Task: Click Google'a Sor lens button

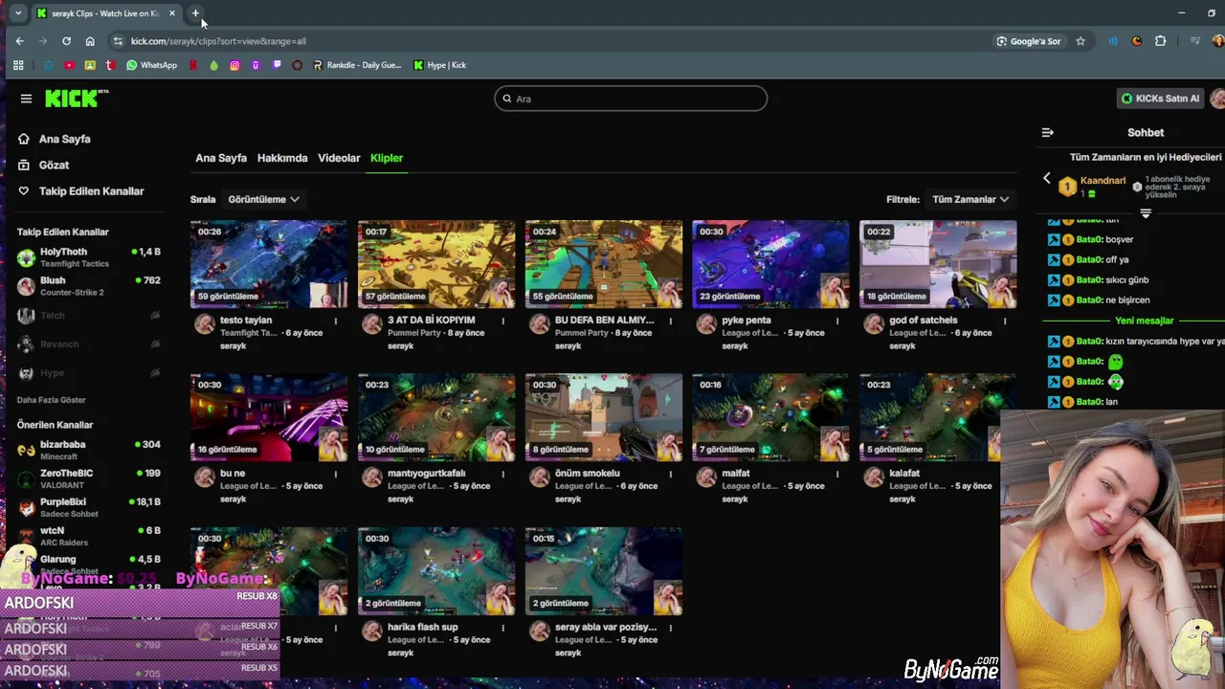Action: point(1028,41)
